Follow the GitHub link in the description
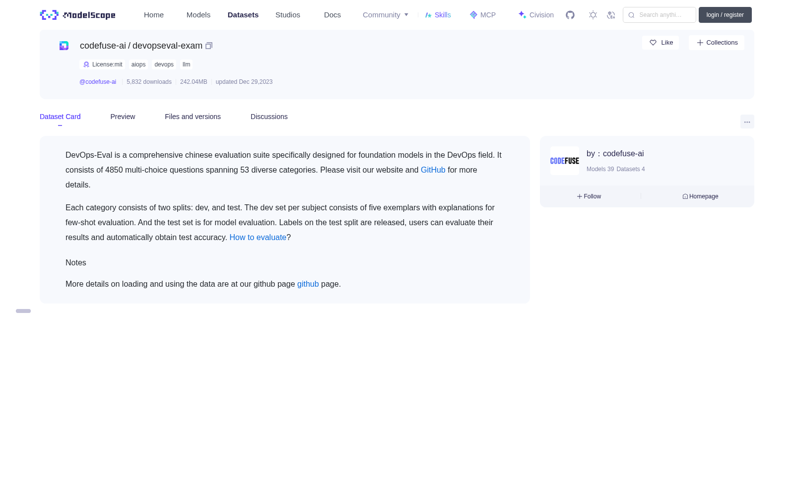794x496 pixels. pos(433,170)
